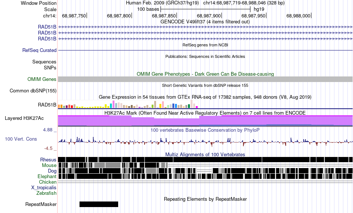Click the Rhesus black alignment bar
Viewport: 353px width, 213px height.
[205, 160]
